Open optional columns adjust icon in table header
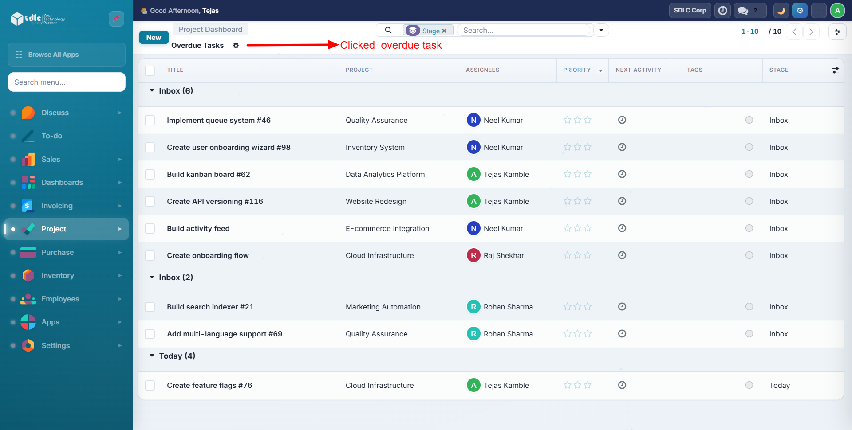852x430 pixels. pos(835,70)
